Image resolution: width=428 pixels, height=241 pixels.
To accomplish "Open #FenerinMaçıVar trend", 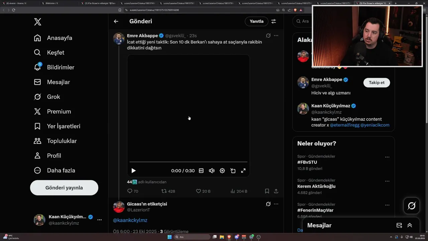I will 315,211.
